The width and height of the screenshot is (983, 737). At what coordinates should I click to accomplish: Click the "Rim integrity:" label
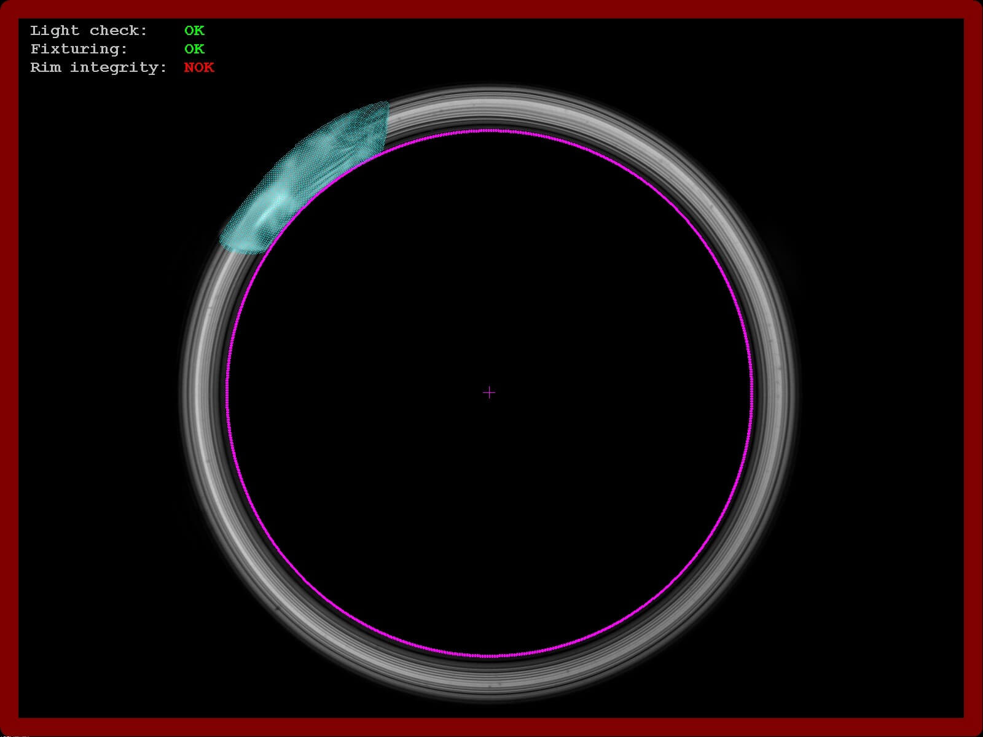click(x=99, y=68)
